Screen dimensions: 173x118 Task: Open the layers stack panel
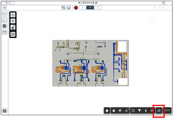pyautogui.click(x=69, y=8)
